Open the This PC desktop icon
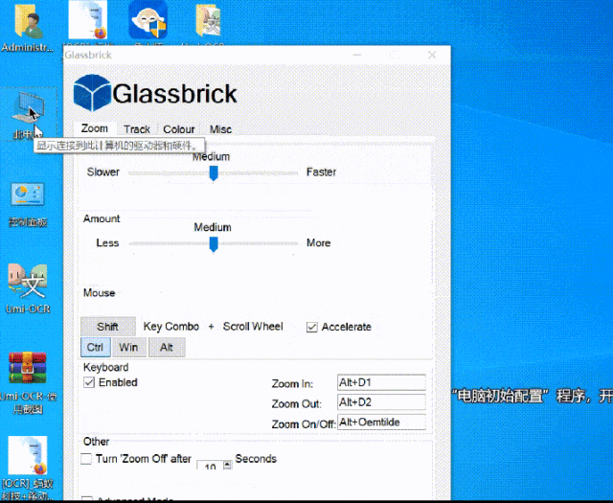This screenshot has width=613, height=503. pyautogui.click(x=28, y=113)
